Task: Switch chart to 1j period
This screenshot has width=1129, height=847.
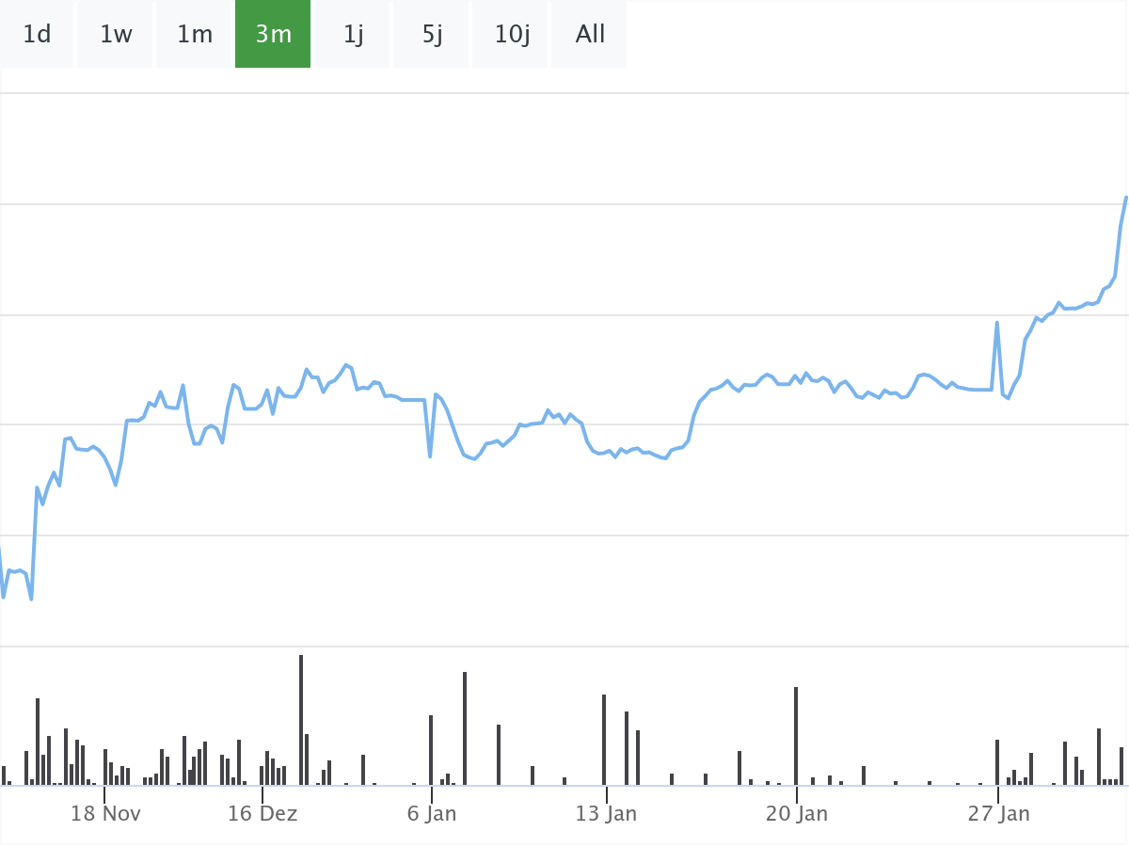Action: (x=353, y=35)
